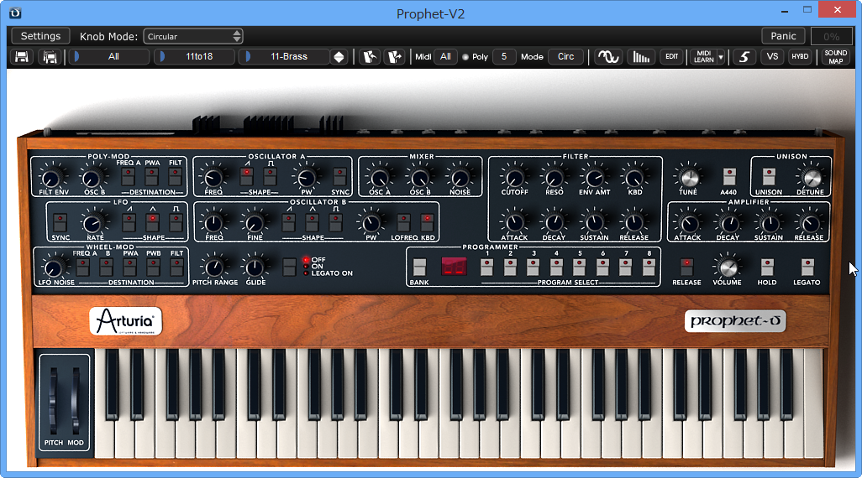Click the mixer NOISE knob
Viewport: 862px width, 478px height.
click(460, 178)
